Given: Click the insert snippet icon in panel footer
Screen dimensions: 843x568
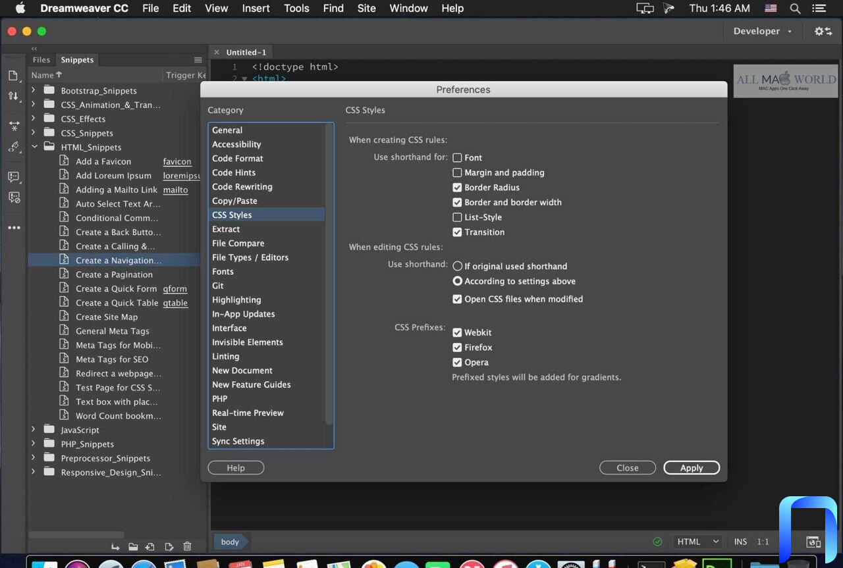Looking at the screenshot, I should [116, 547].
